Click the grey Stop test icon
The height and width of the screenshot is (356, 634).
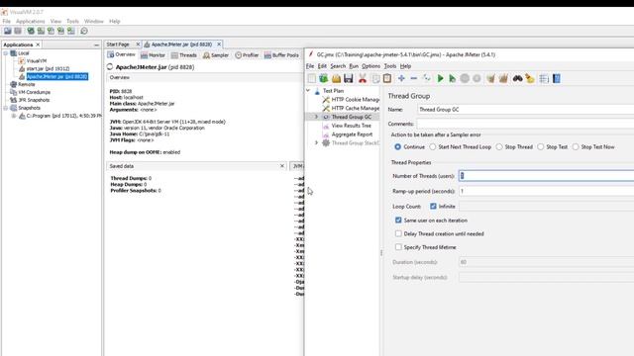[x=465, y=79]
